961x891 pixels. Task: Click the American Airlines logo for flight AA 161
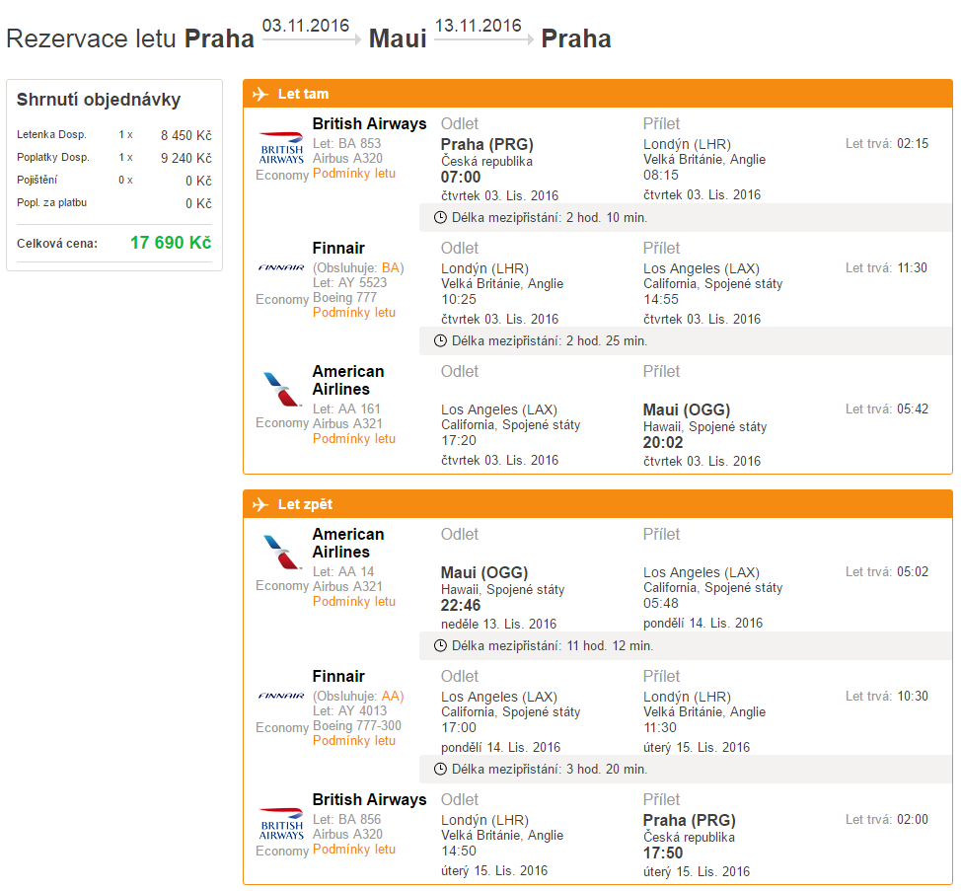281,390
